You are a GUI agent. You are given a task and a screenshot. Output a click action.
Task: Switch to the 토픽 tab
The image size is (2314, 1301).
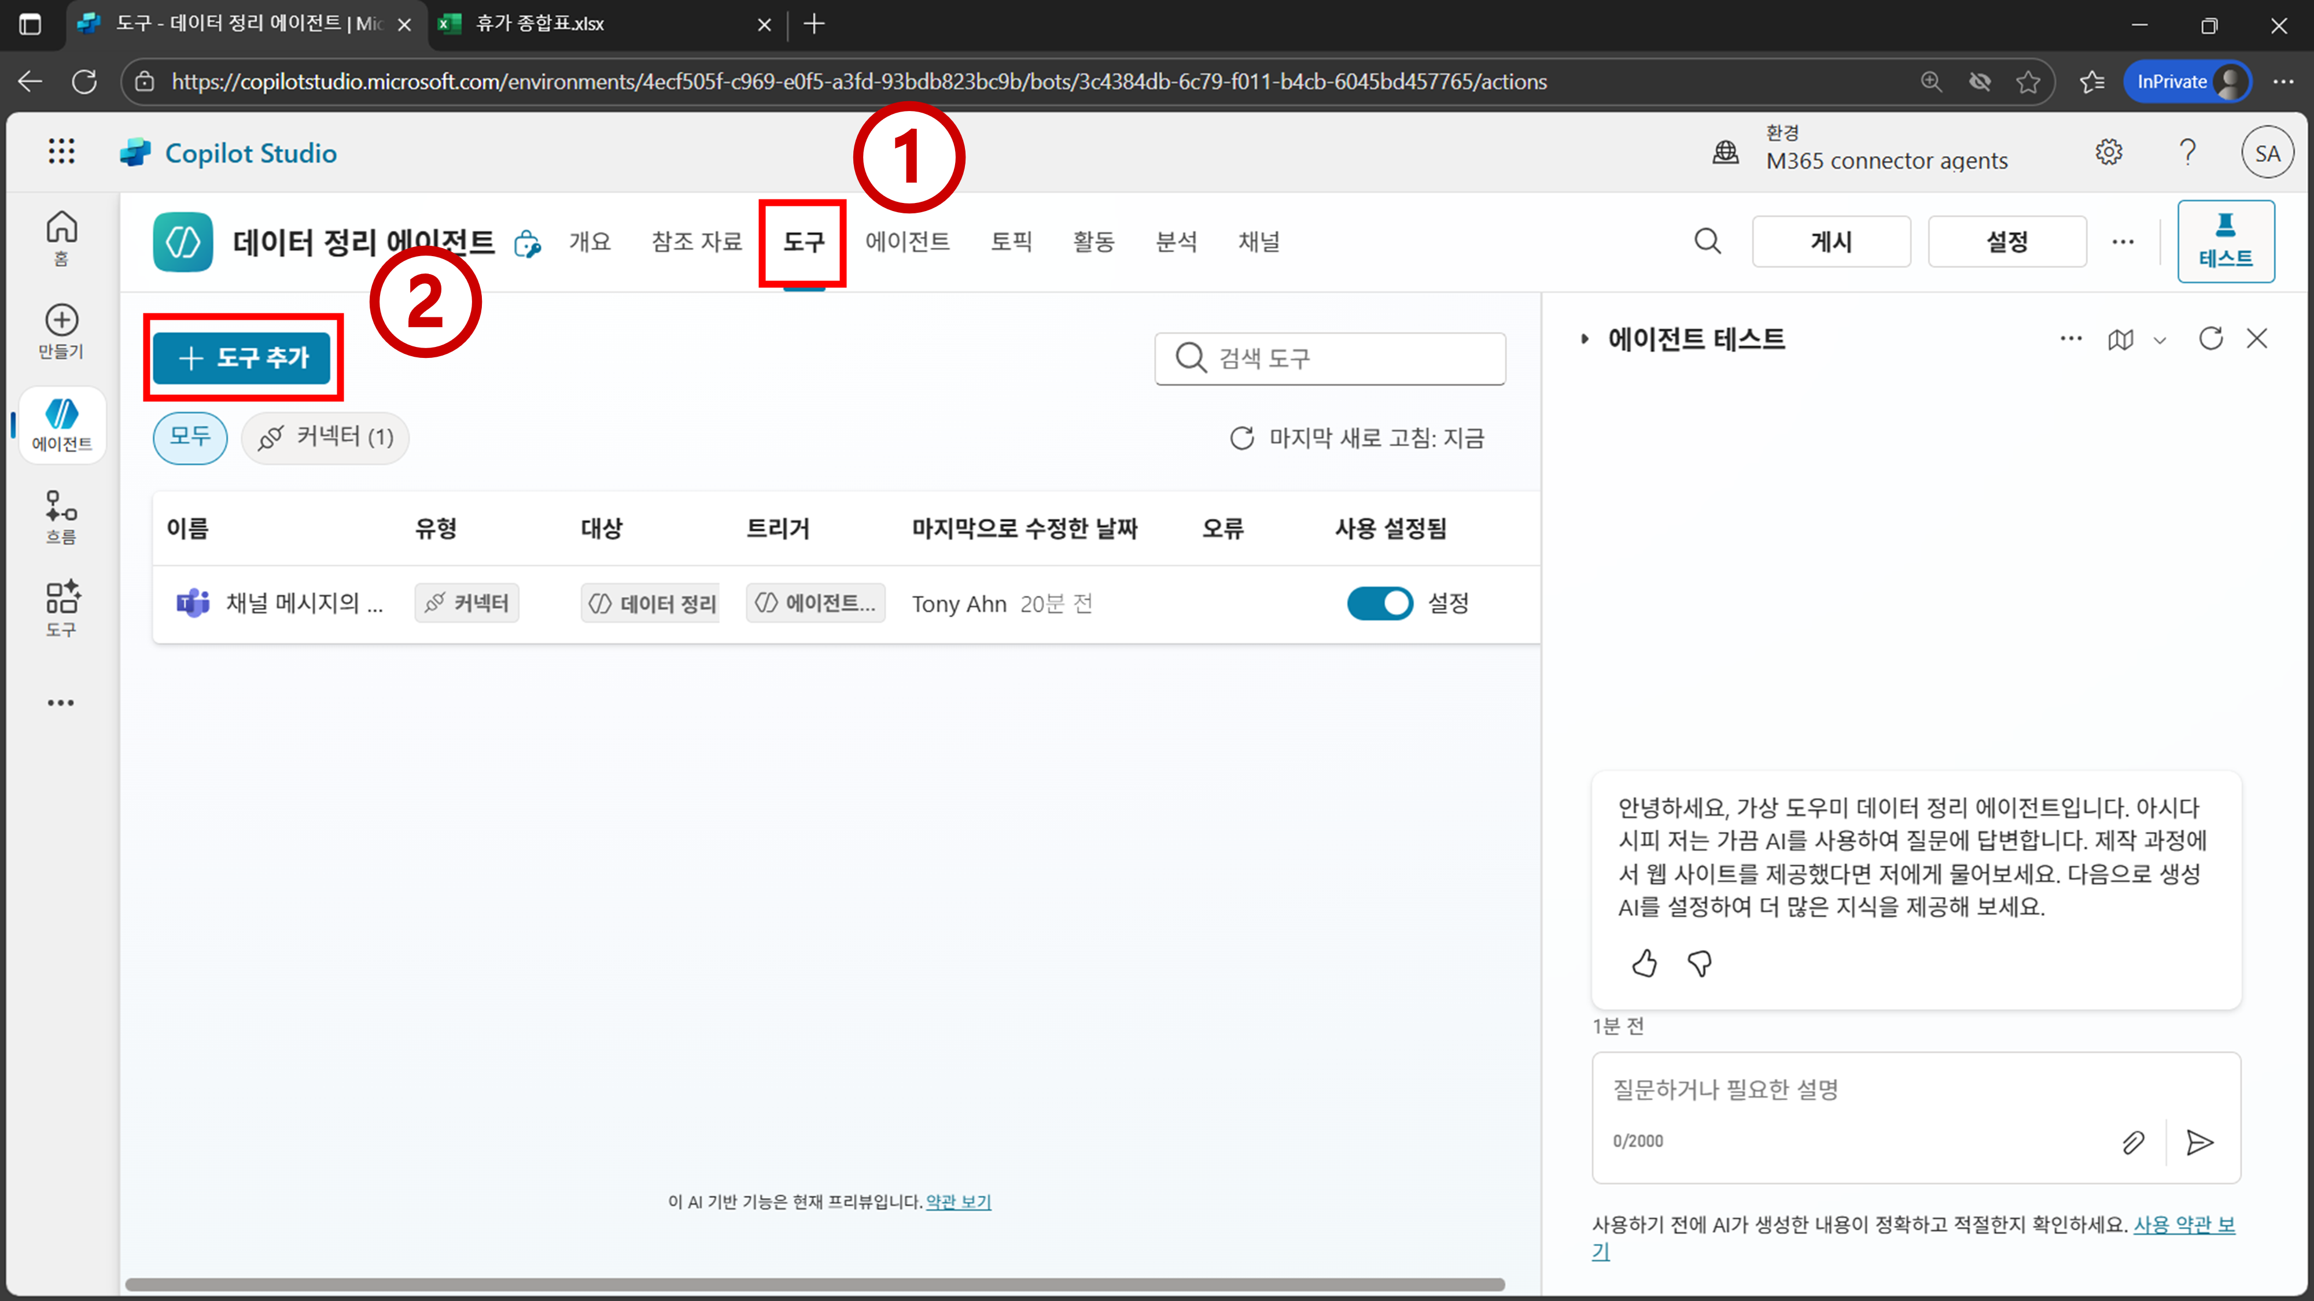pos(1011,242)
